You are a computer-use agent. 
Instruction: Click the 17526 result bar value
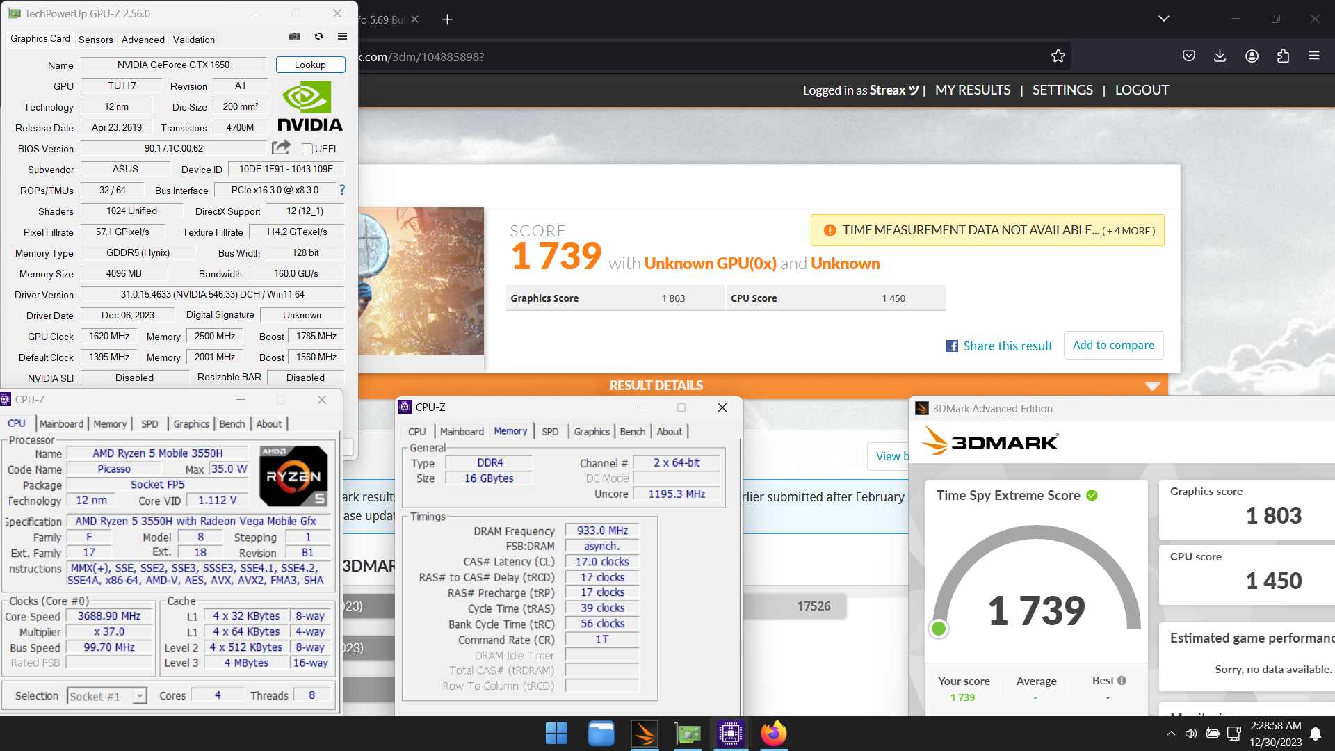pyautogui.click(x=814, y=606)
